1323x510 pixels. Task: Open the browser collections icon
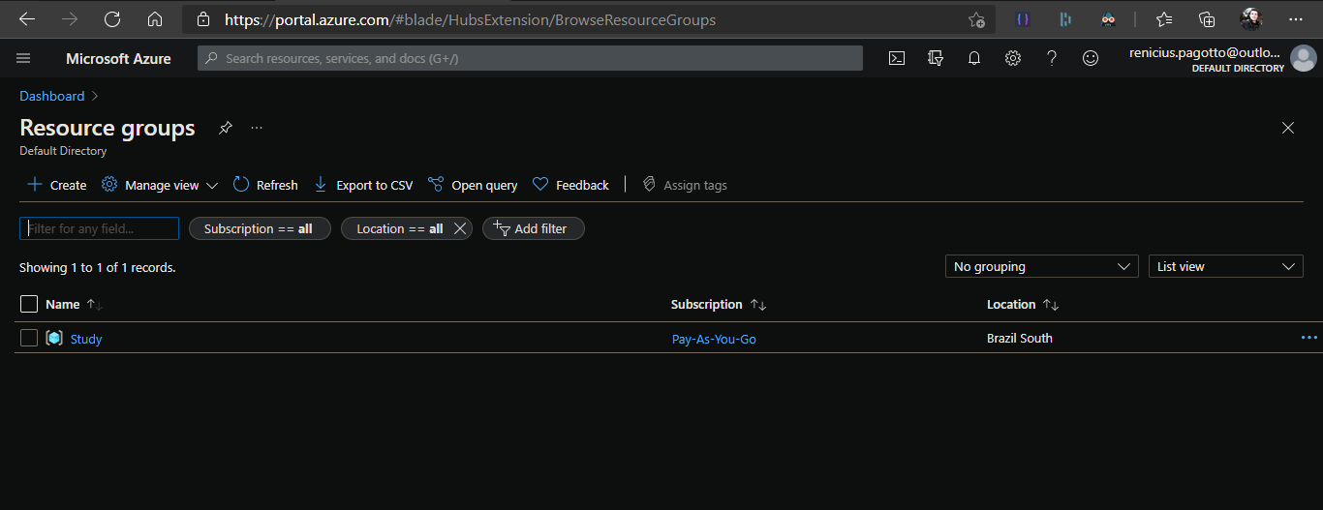[1207, 19]
